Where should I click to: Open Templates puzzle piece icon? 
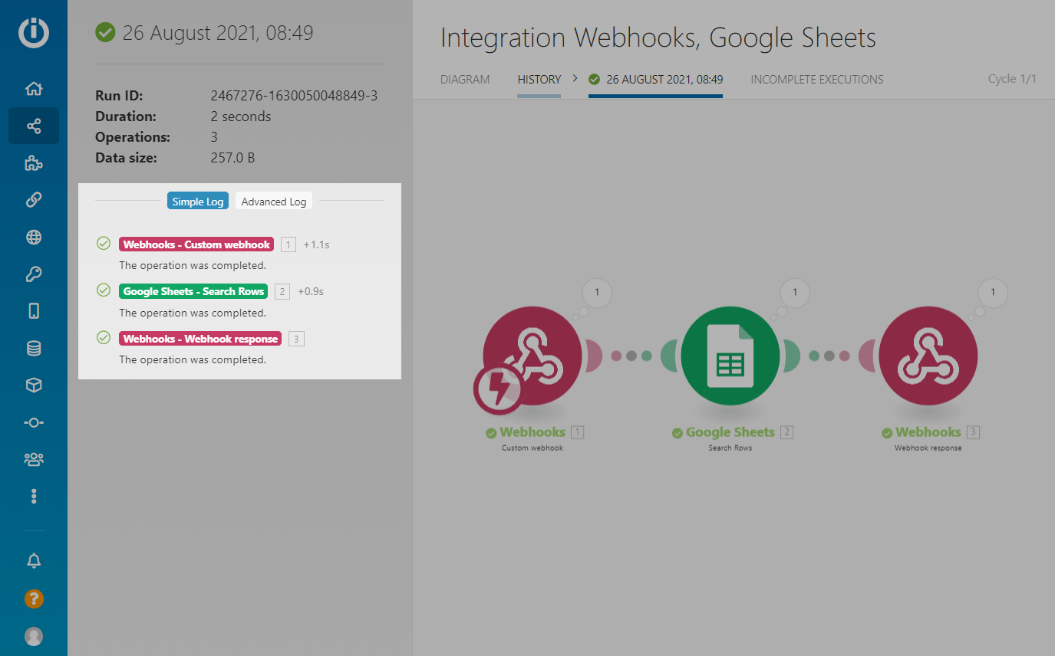34,163
